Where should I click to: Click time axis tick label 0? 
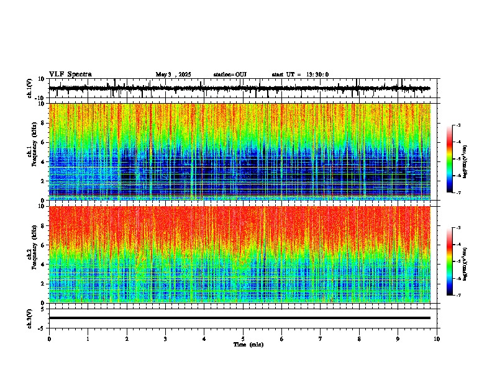click(49, 339)
